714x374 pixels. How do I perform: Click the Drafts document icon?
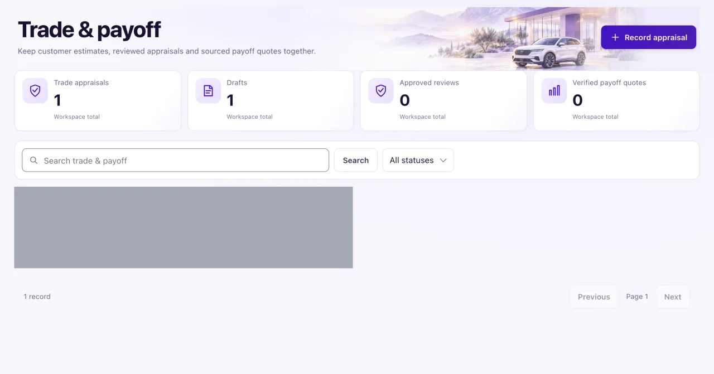tap(208, 91)
